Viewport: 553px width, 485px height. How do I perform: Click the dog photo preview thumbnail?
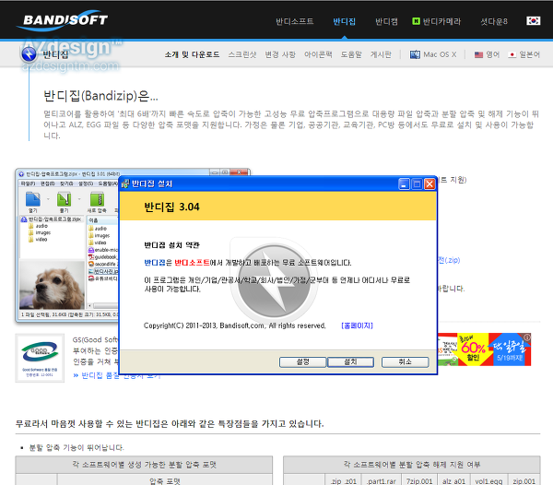click(x=52, y=285)
